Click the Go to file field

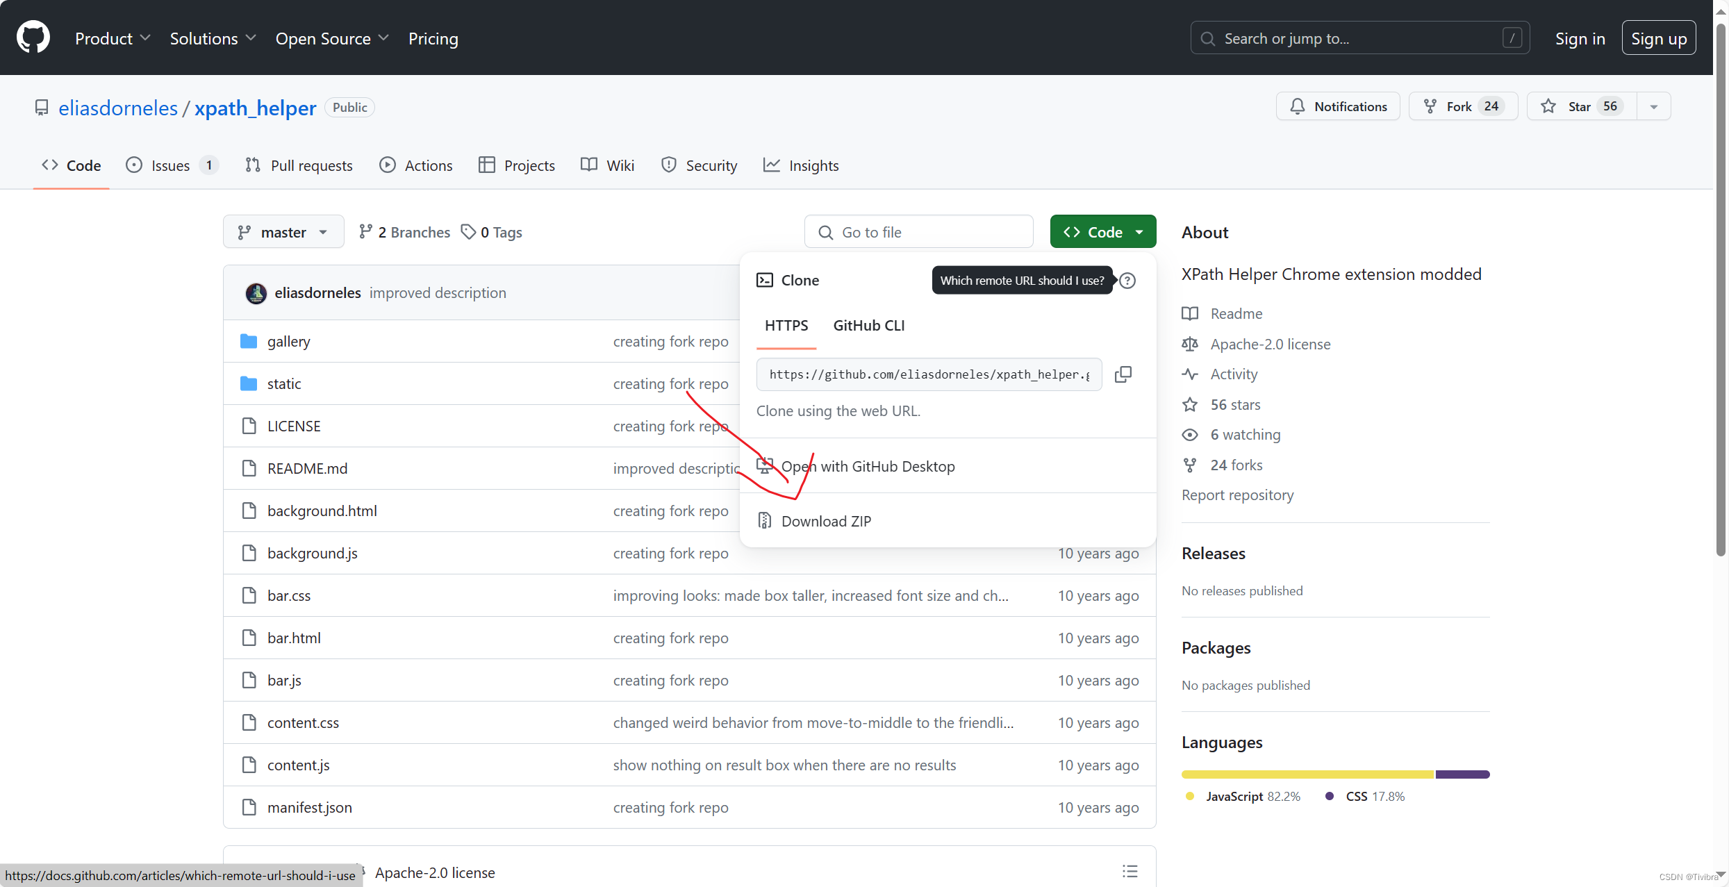click(918, 232)
